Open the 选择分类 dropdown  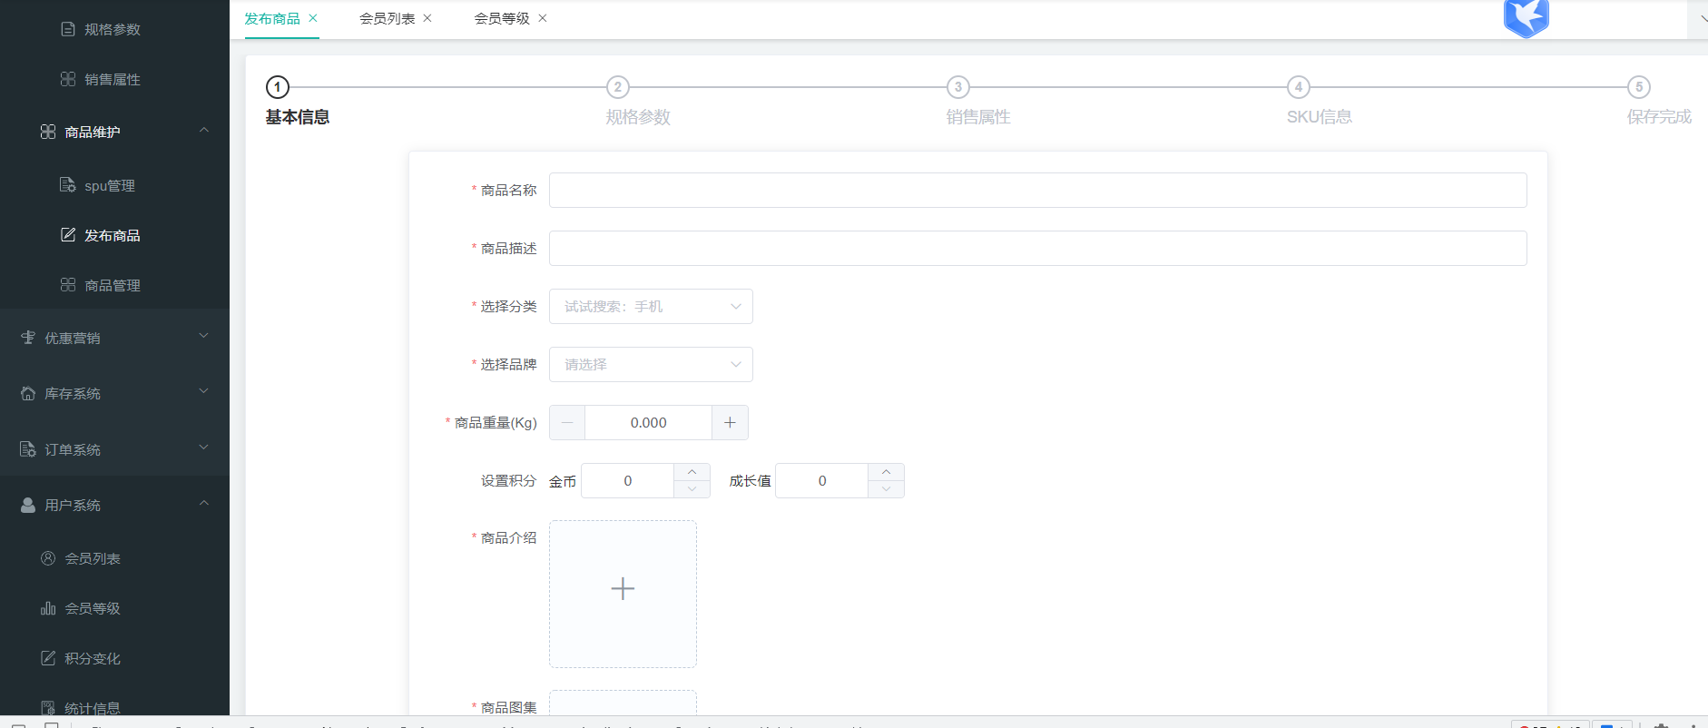(651, 306)
